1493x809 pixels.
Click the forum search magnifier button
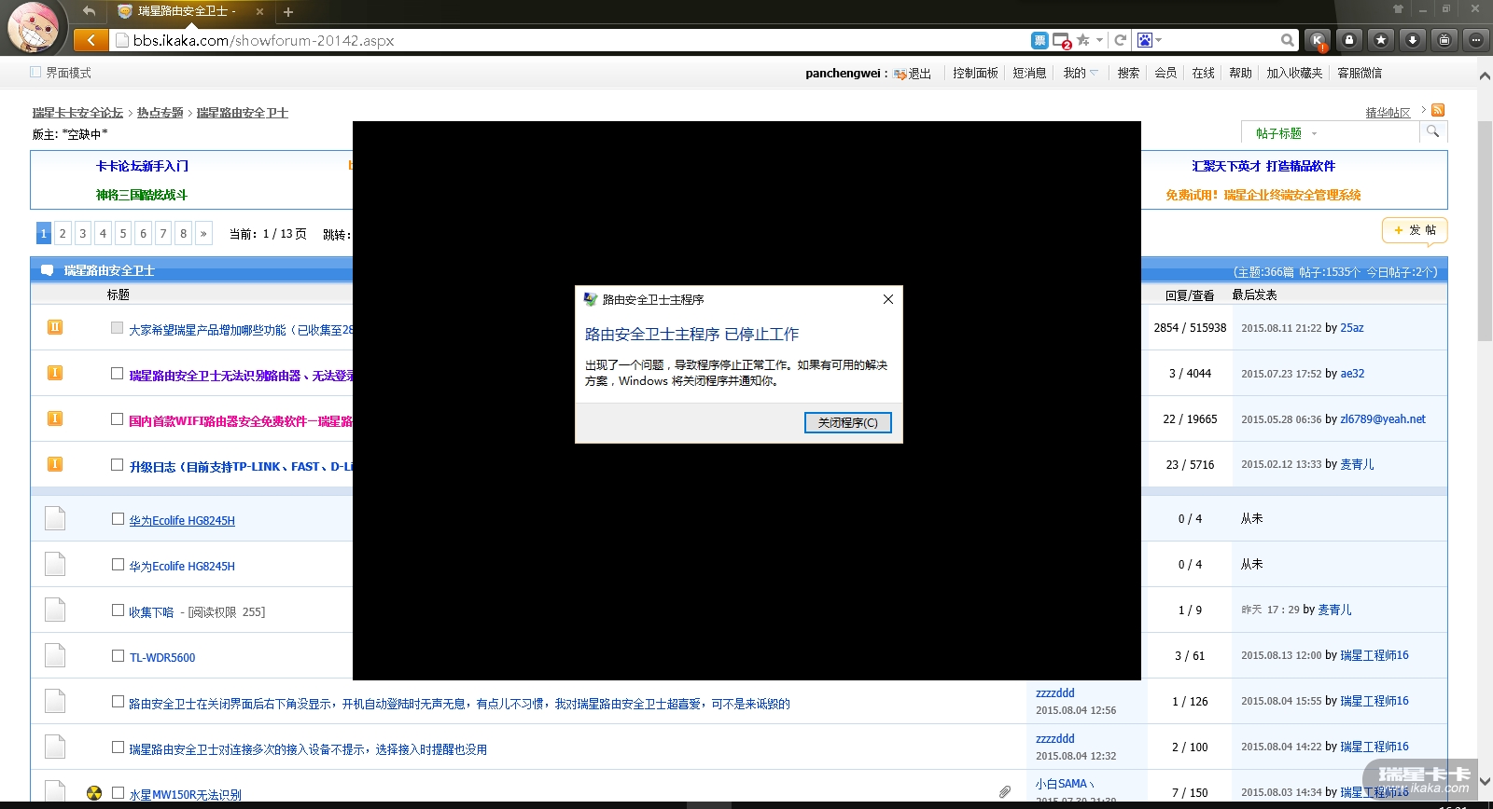(1433, 132)
